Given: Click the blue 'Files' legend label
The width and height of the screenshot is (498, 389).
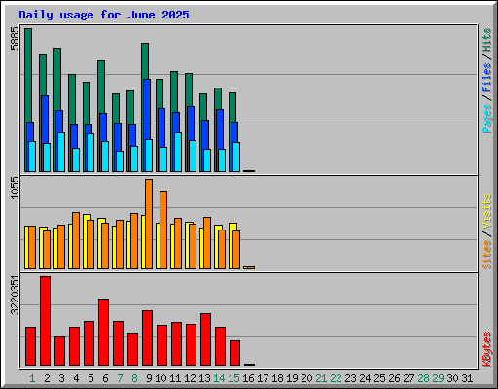Looking at the screenshot, I should pyautogui.click(x=487, y=78).
